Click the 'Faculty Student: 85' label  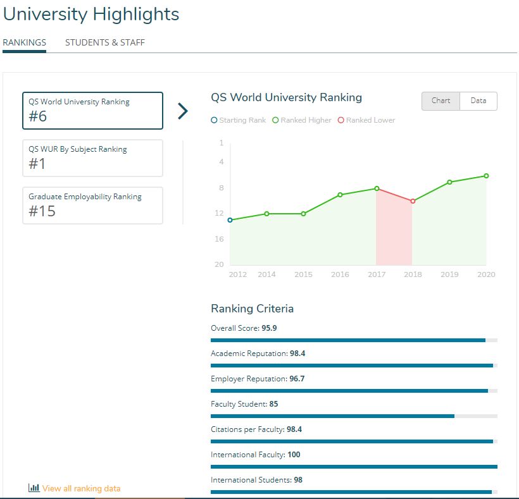244,404
